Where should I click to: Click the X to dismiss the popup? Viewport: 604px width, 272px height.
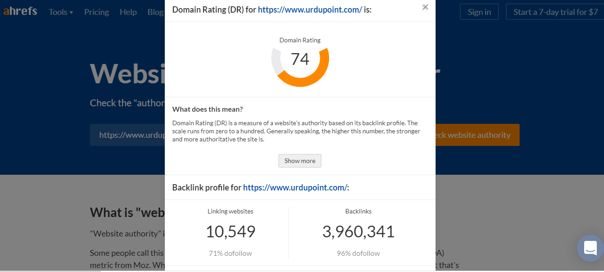425,7
